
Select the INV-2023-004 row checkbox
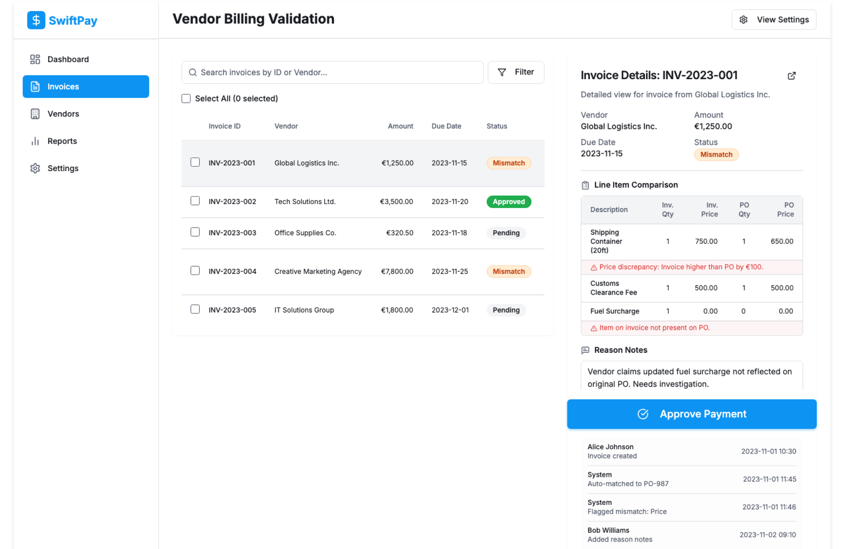pyautogui.click(x=195, y=271)
